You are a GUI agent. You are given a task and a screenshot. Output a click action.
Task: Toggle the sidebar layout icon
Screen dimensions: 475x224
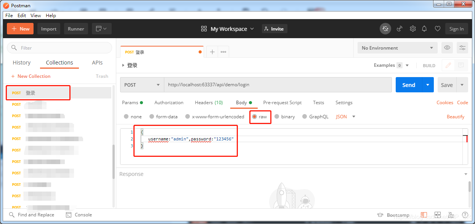pos(424,215)
